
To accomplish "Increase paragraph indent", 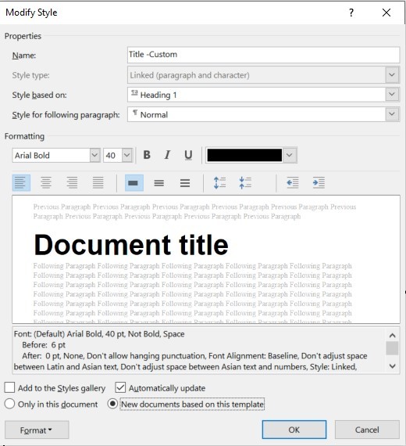I will pos(319,182).
